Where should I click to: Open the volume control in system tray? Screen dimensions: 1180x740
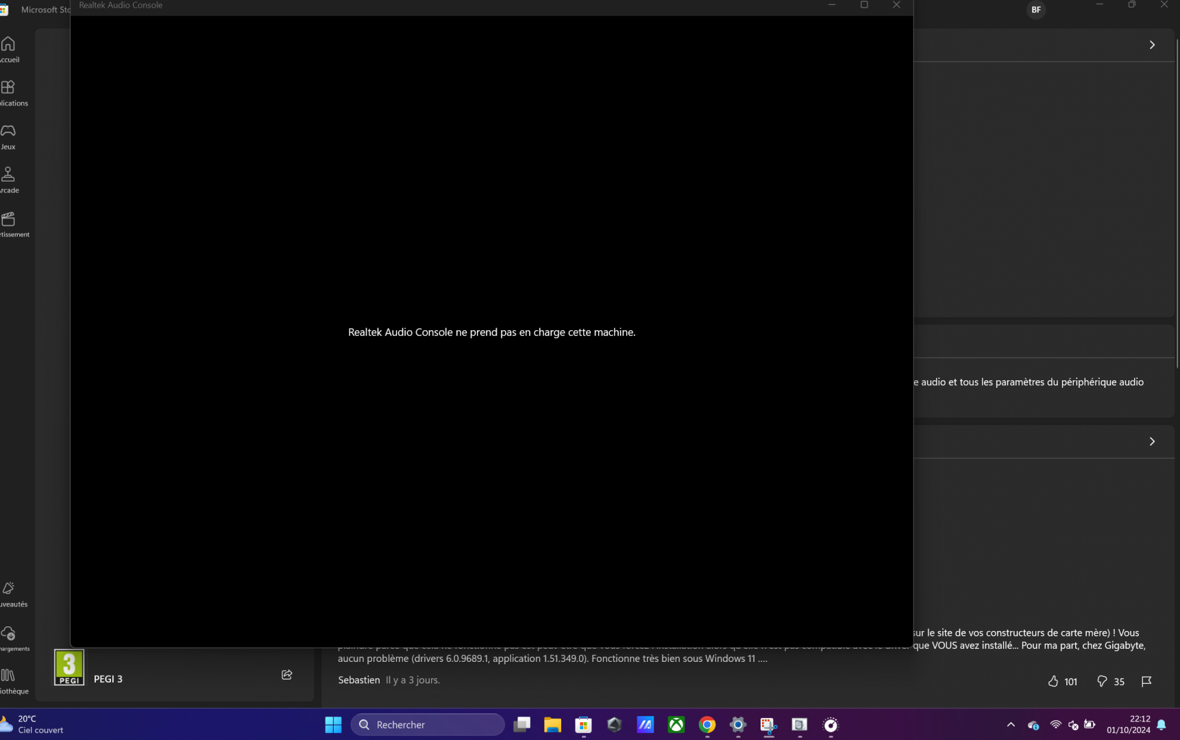(x=1073, y=724)
